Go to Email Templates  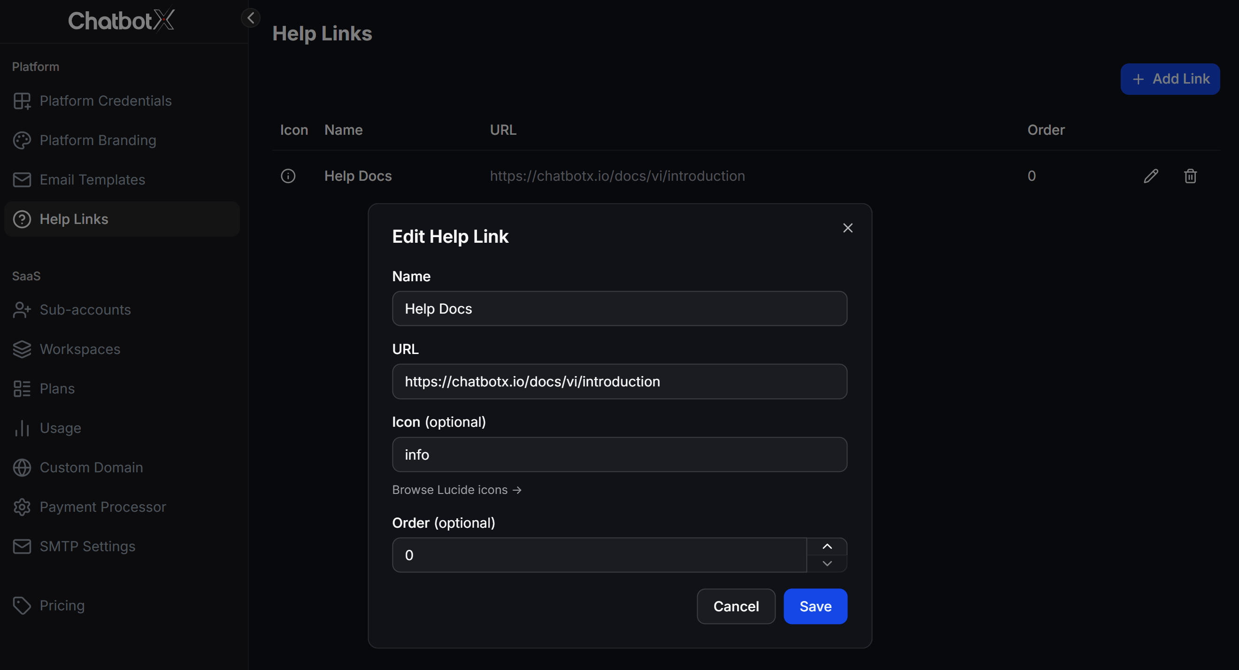click(x=122, y=180)
